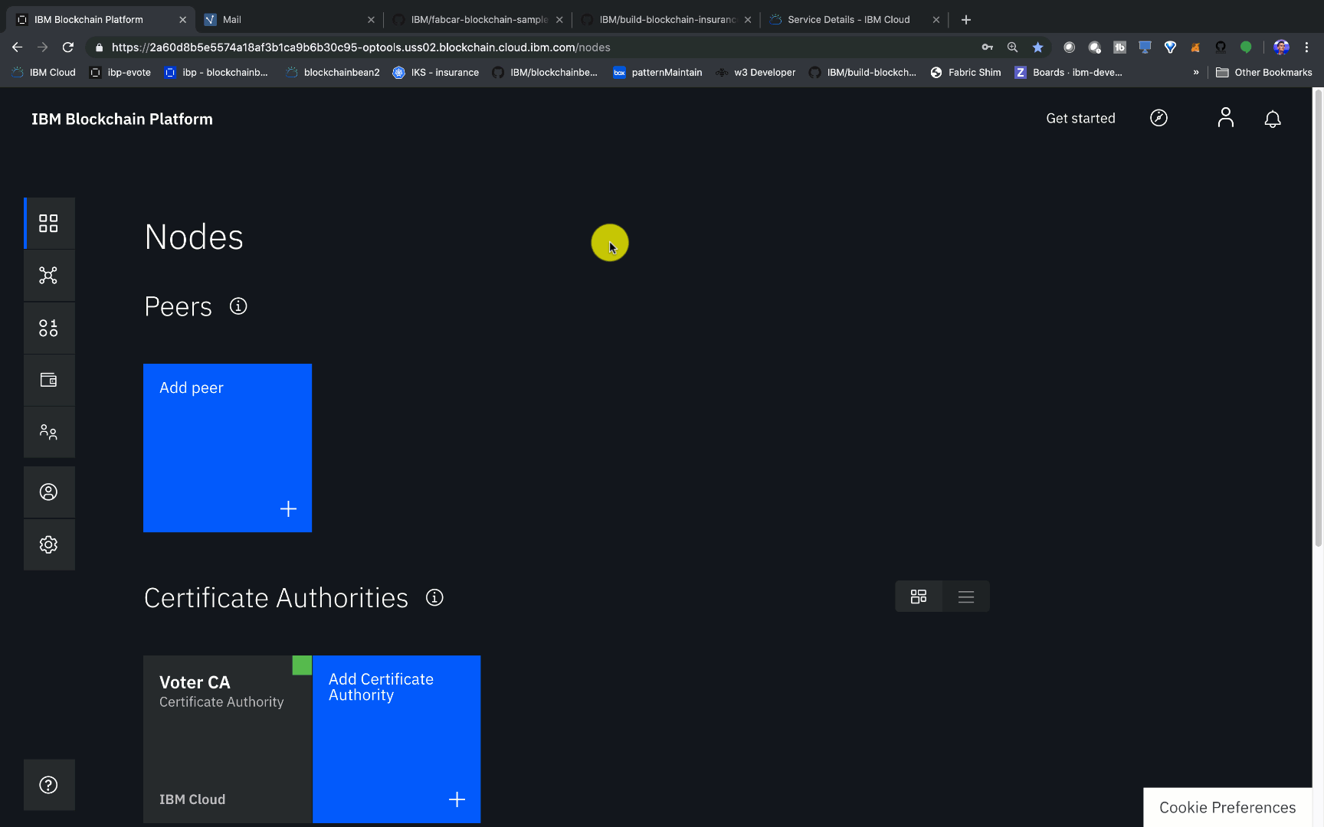Show info tooltip next to Peers
The height and width of the screenshot is (827, 1324).
pos(238,306)
